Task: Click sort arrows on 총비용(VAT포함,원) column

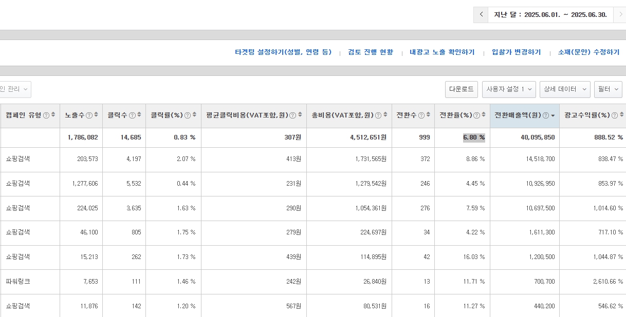Action: [x=385, y=115]
